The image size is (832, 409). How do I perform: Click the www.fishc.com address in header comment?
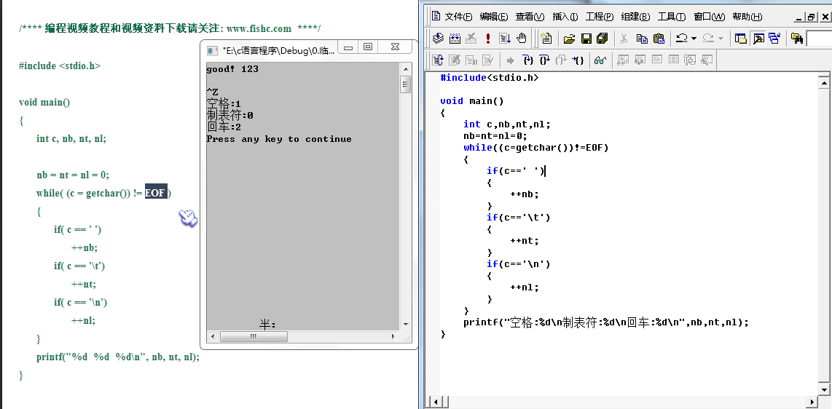click(259, 28)
